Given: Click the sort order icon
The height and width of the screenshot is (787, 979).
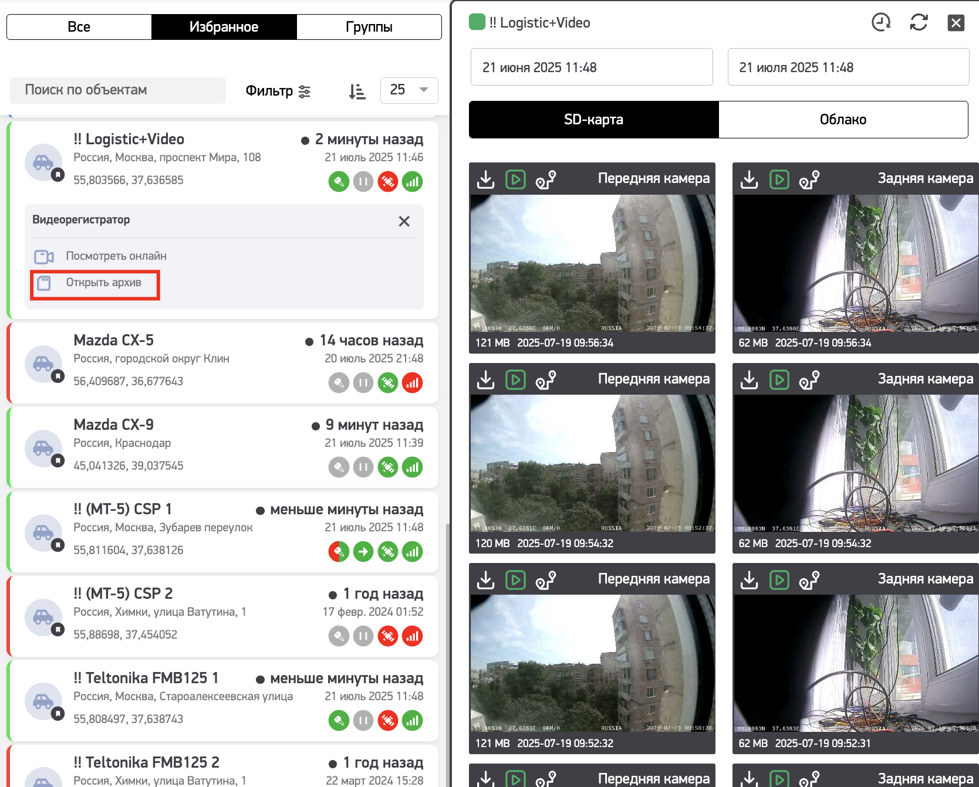Looking at the screenshot, I should (x=357, y=91).
